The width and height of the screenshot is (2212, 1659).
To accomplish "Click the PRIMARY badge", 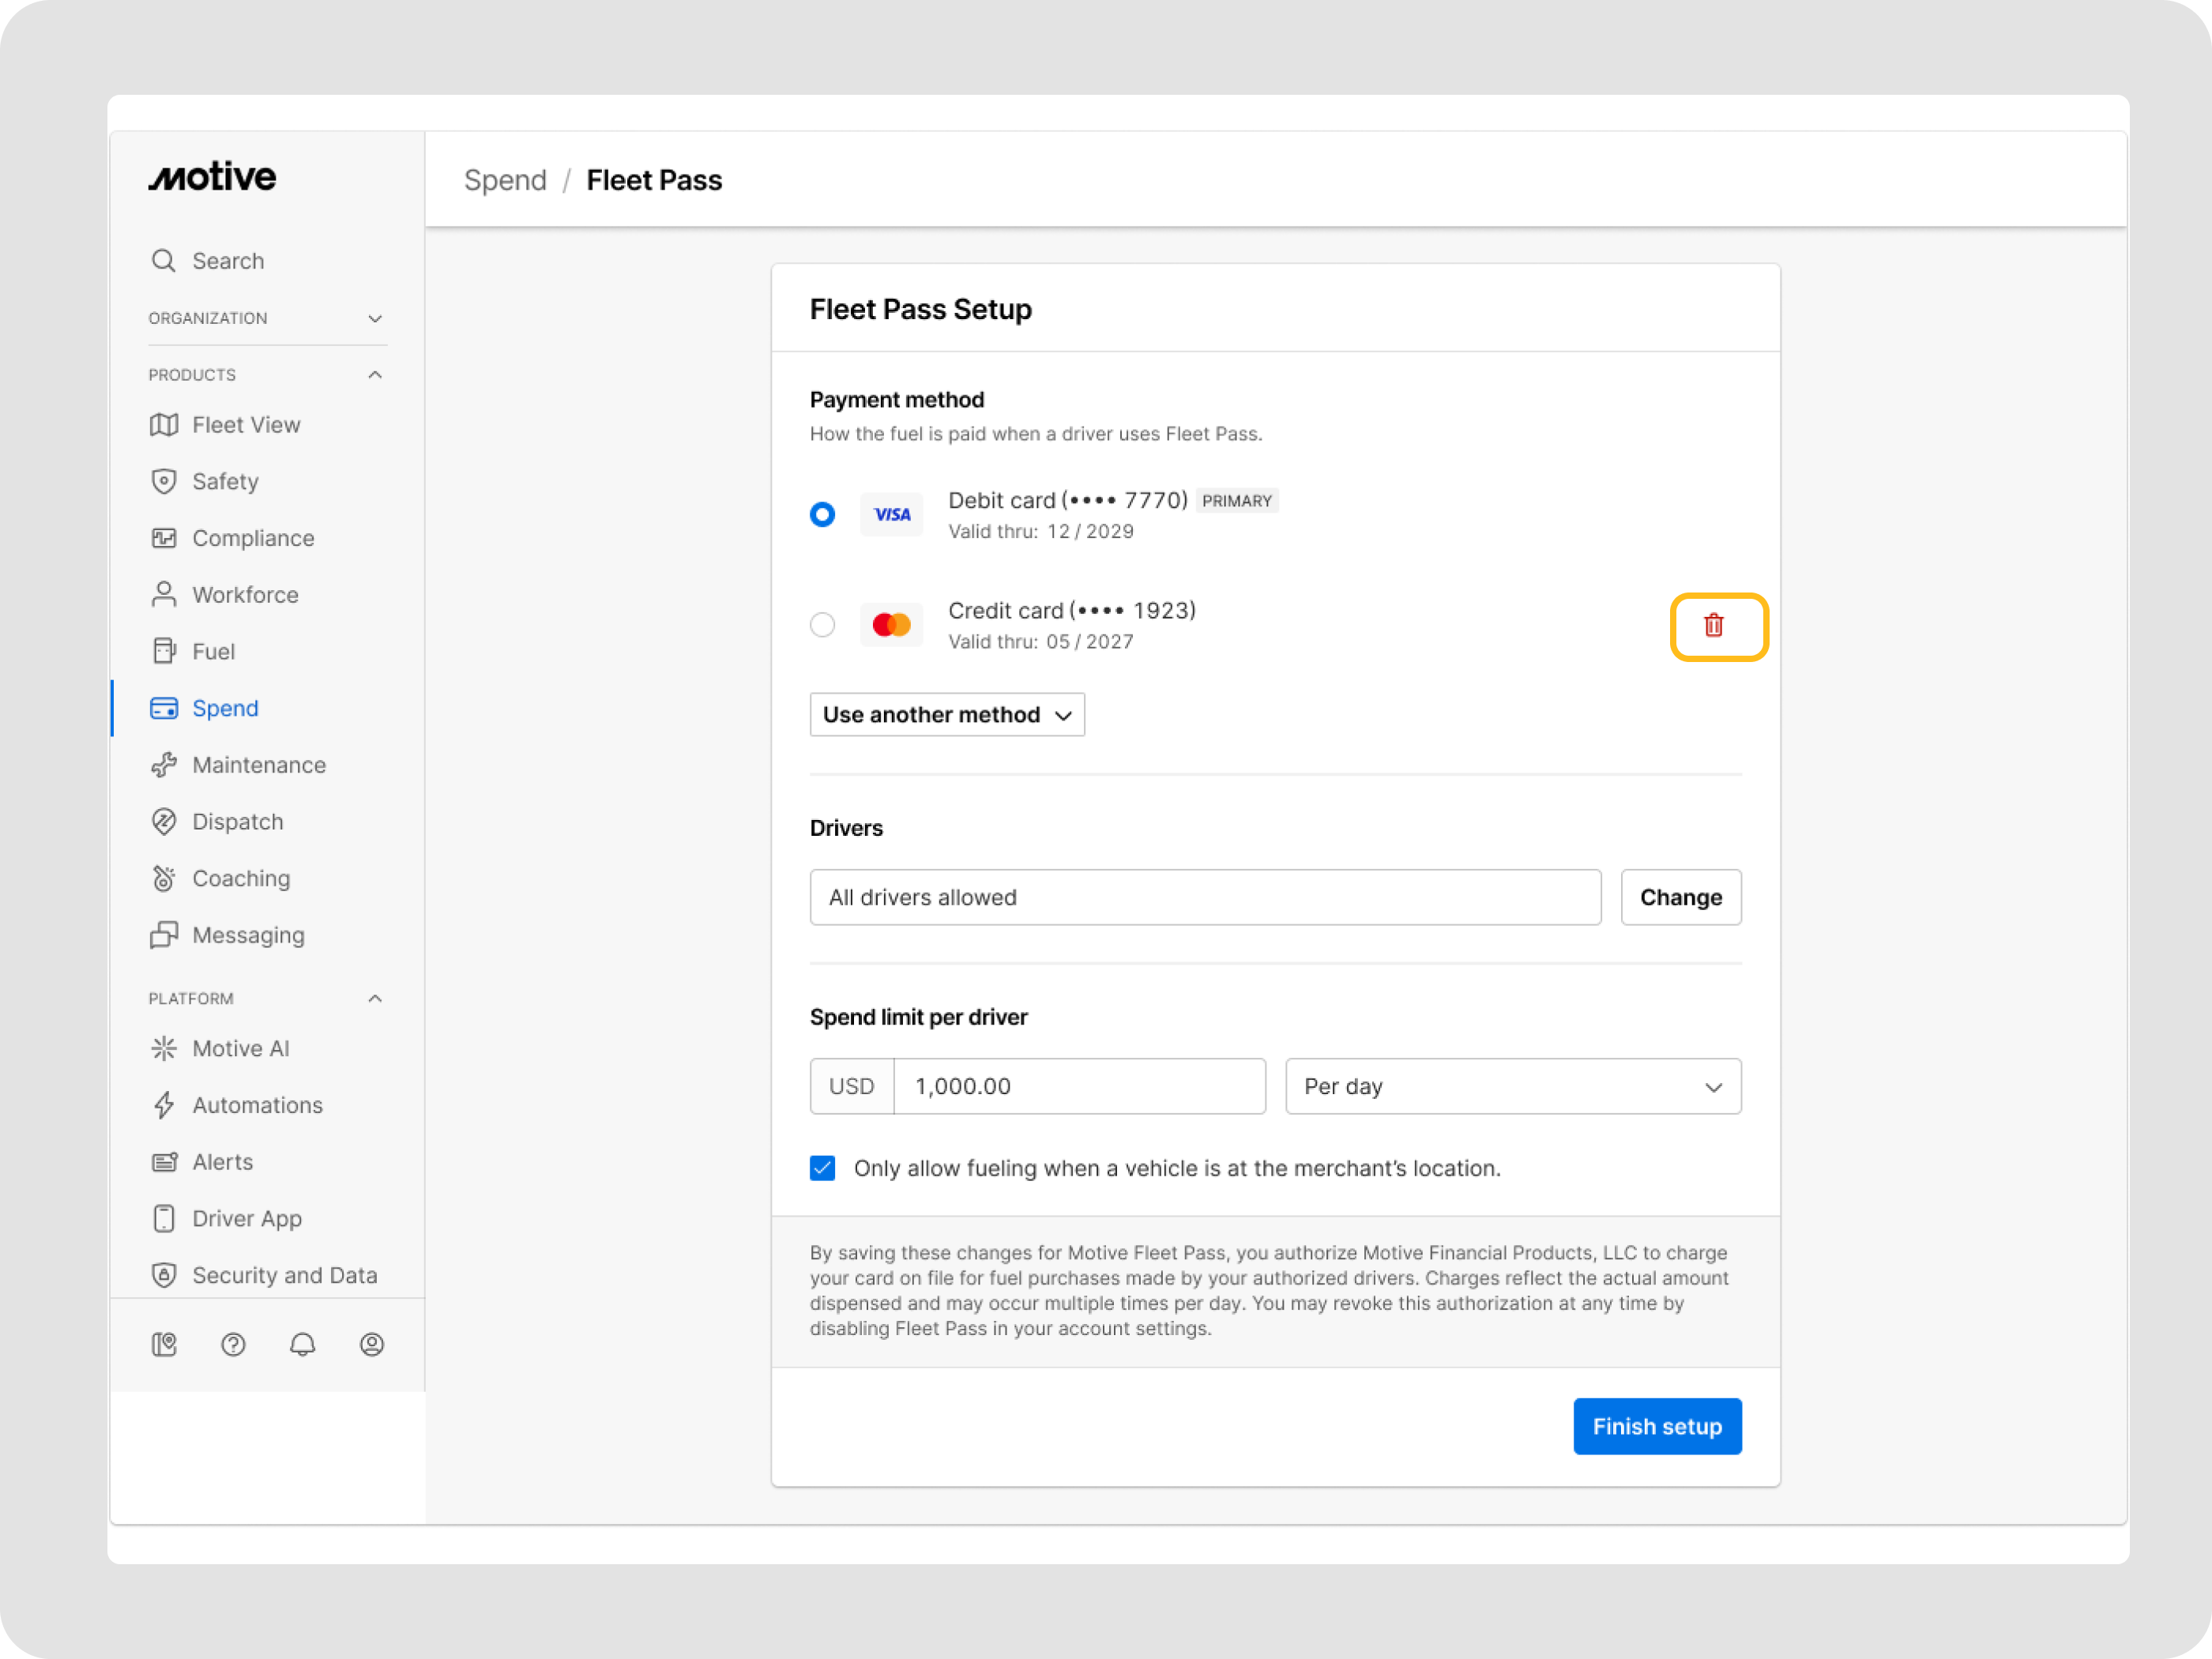I will tap(1237, 501).
